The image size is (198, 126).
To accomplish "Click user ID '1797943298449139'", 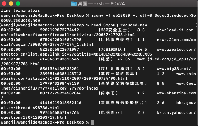I will pos(60,83).
